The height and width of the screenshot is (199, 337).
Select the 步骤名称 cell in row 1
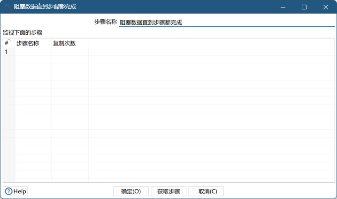[x=33, y=52]
